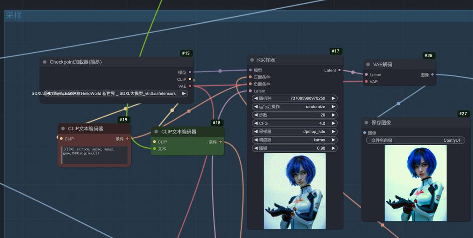Click the negative prompt text box in the red CLIP node
Viewport: 473px width, 238px height.
pyautogui.click(x=95, y=155)
